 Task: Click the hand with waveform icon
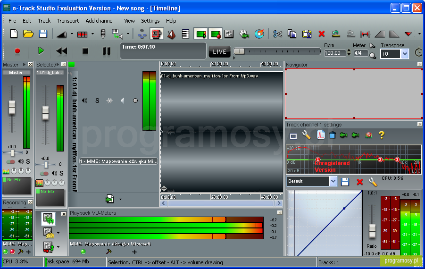(x=244, y=34)
